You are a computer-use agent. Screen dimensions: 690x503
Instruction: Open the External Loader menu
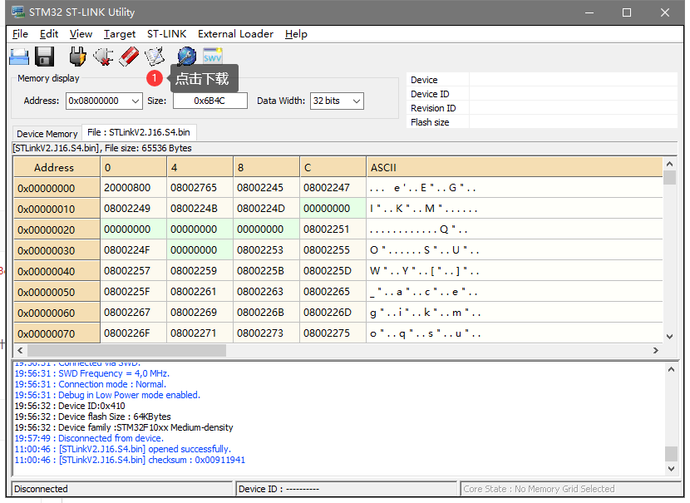pos(235,34)
